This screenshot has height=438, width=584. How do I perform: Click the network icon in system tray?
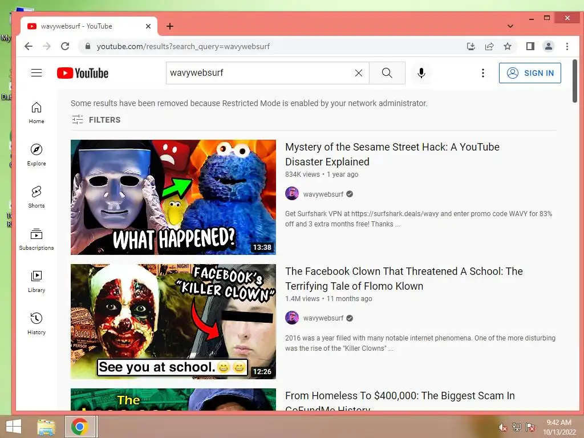pos(517,427)
